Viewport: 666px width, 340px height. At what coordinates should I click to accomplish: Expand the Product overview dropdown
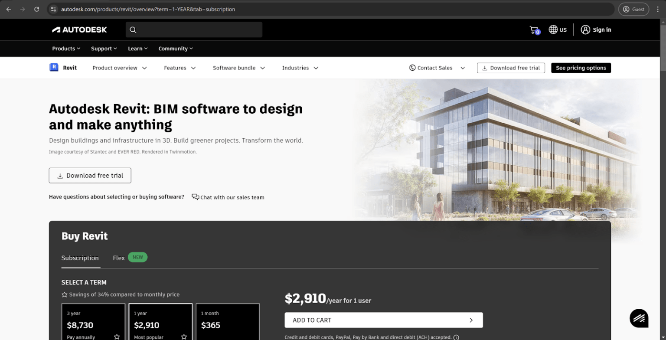(120, 68)
